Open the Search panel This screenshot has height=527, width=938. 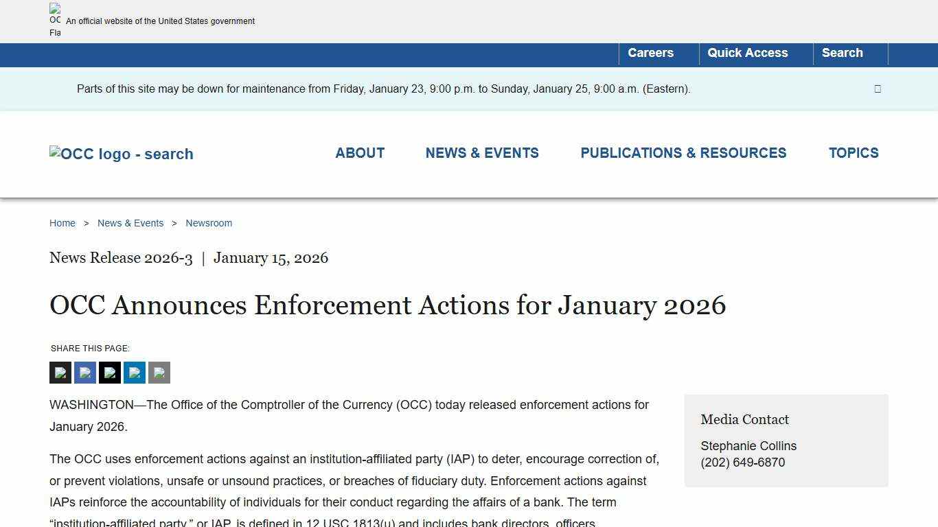pos(842,53)
